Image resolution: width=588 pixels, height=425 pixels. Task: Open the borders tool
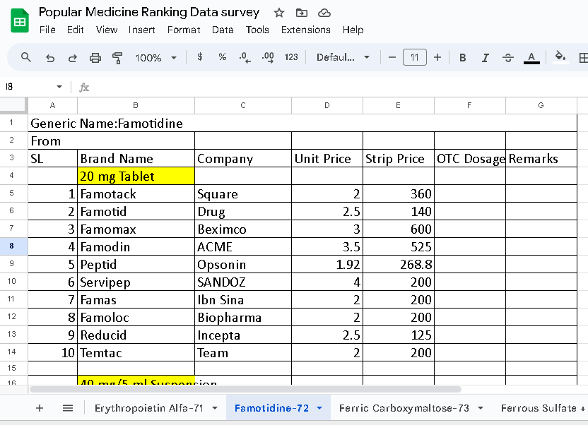click(583, 58)
